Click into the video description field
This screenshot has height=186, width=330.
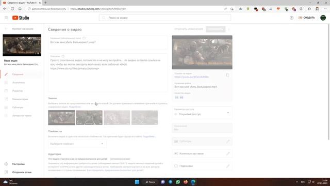click(x=108, y=73)
